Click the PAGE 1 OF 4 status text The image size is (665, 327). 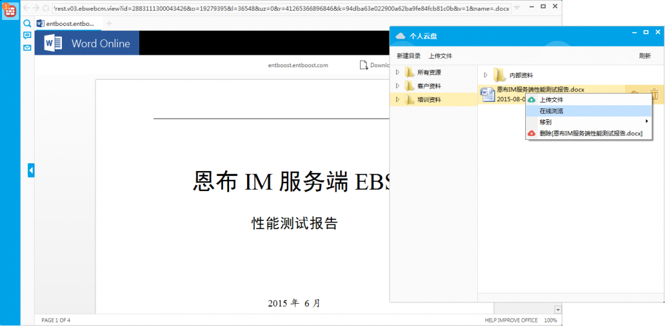(x=55, y=320)
